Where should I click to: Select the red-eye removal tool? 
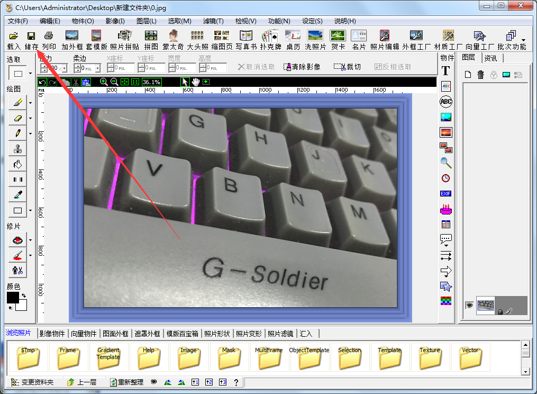(x=18, y=240)
